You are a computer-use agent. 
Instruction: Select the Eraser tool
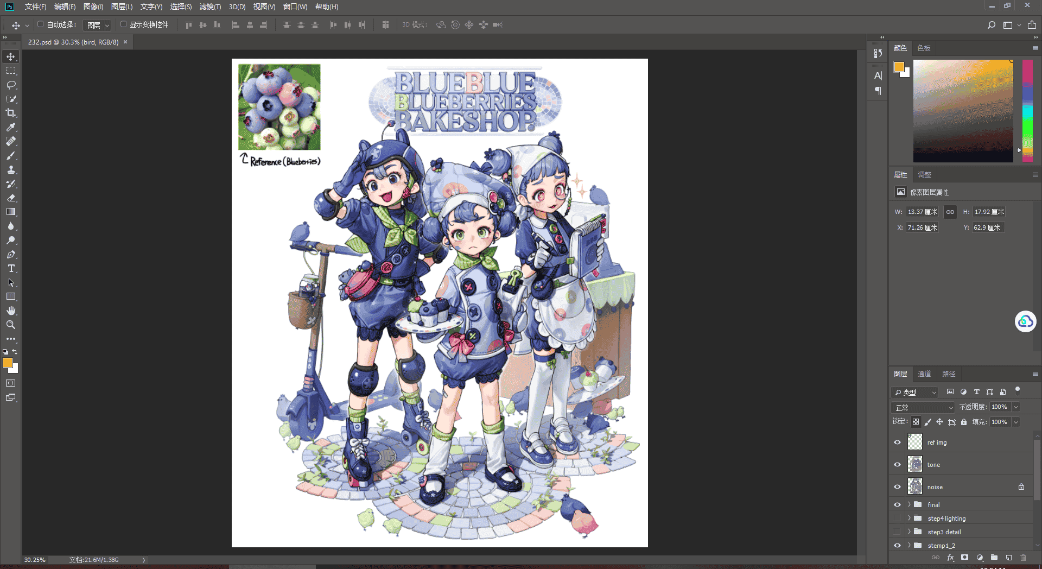tap(11, 198)
